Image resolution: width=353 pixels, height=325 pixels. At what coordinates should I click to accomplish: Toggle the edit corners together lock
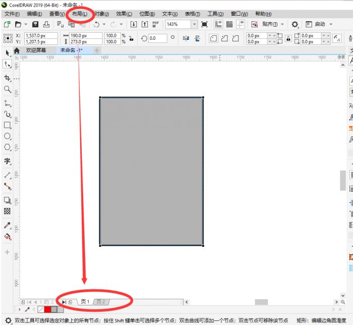pyautogui.click(x=288, y=38)
